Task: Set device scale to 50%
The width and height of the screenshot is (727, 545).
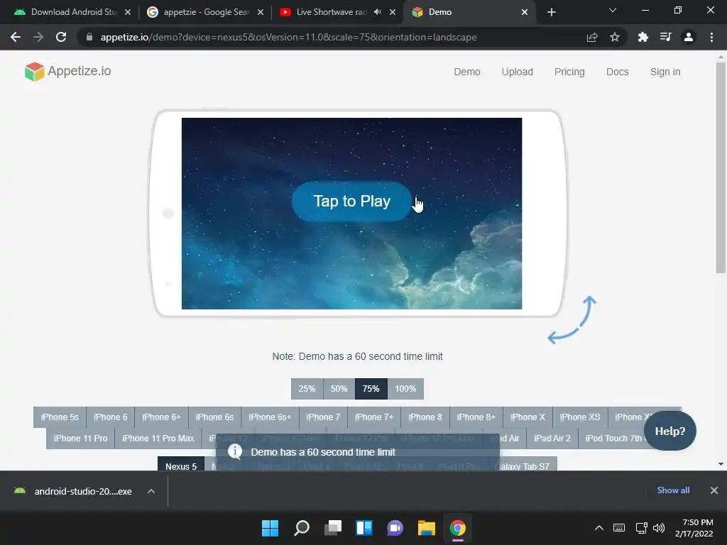Action: coord(339,389)
